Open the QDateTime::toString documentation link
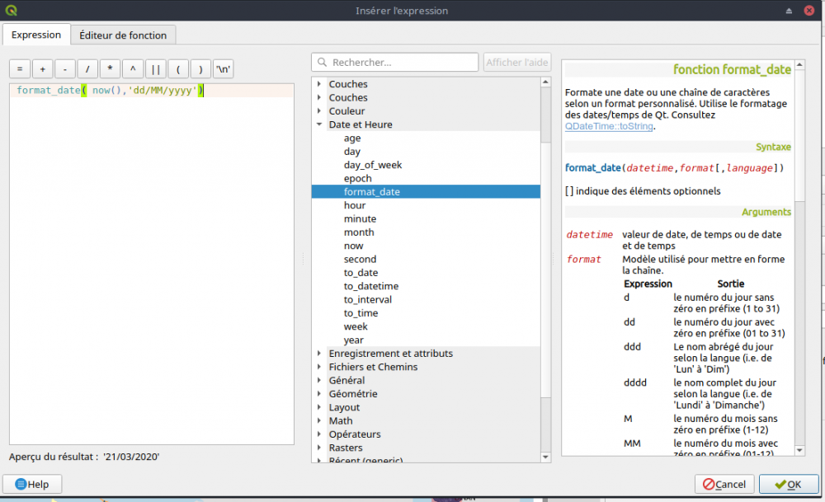 [609, 127]
